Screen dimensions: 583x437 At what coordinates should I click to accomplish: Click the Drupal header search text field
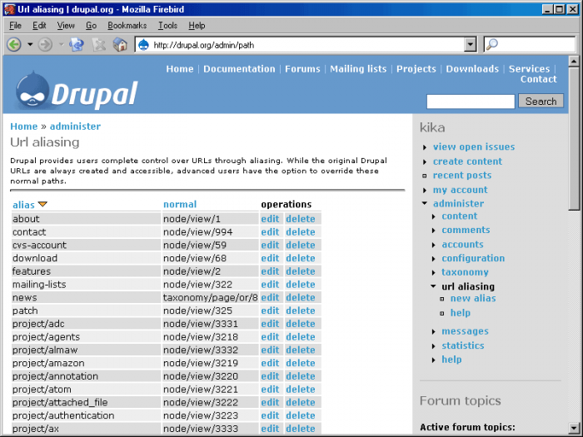tap(471, 102)
